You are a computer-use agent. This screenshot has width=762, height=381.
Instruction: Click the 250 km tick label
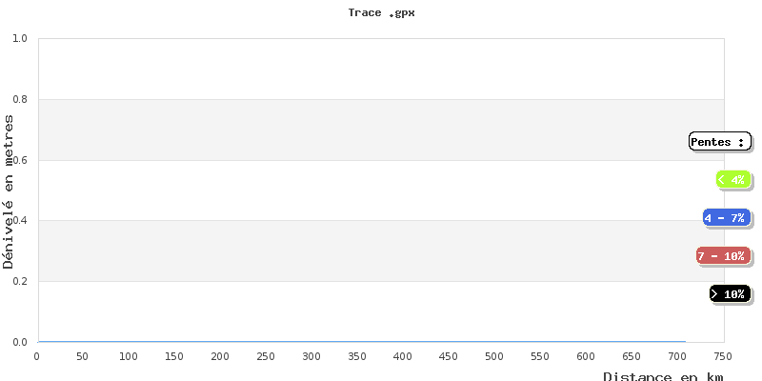[x=266, y=356]
